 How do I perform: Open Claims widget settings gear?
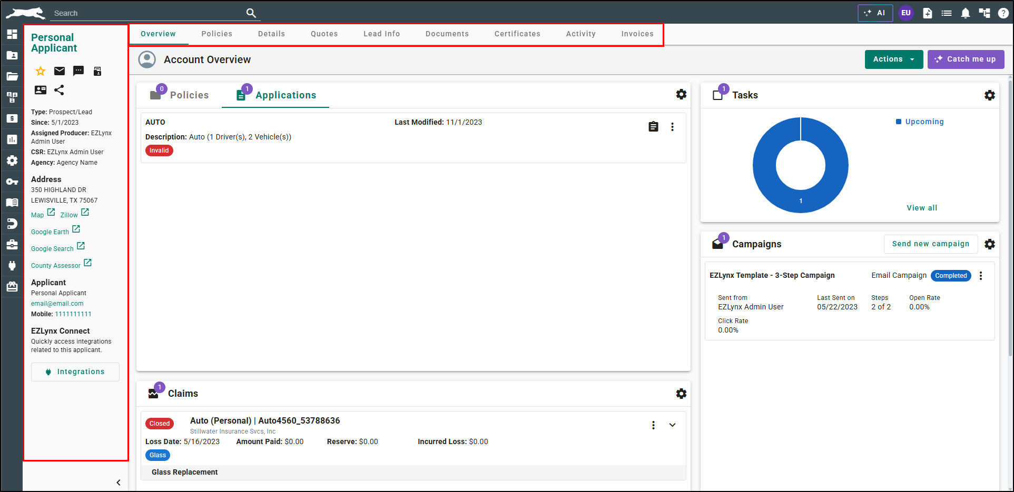(681, 394)
